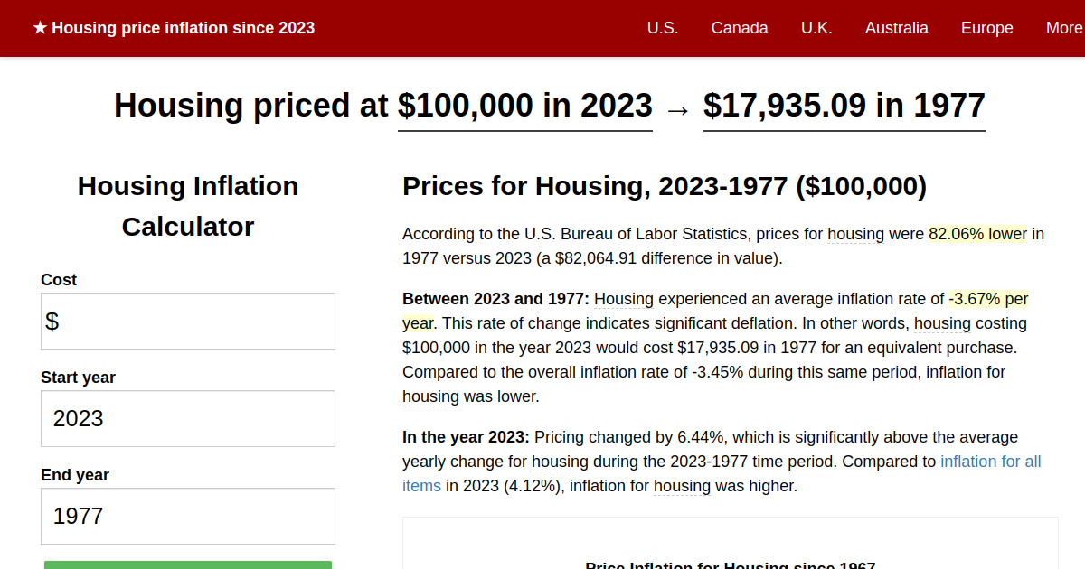Expand the More navigation menu
This screenshot has height=569, width=1085.
coord(1063,28)
